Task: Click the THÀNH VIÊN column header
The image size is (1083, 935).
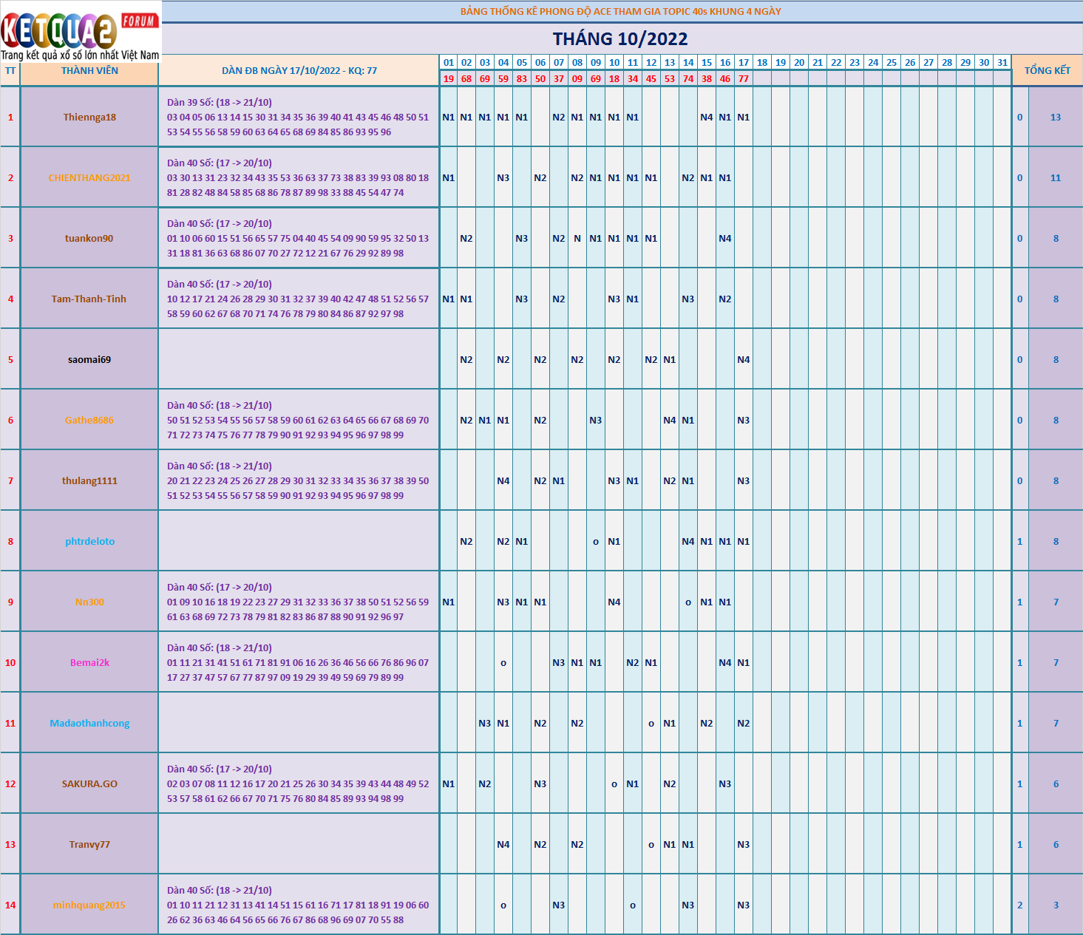Action: 89,71
